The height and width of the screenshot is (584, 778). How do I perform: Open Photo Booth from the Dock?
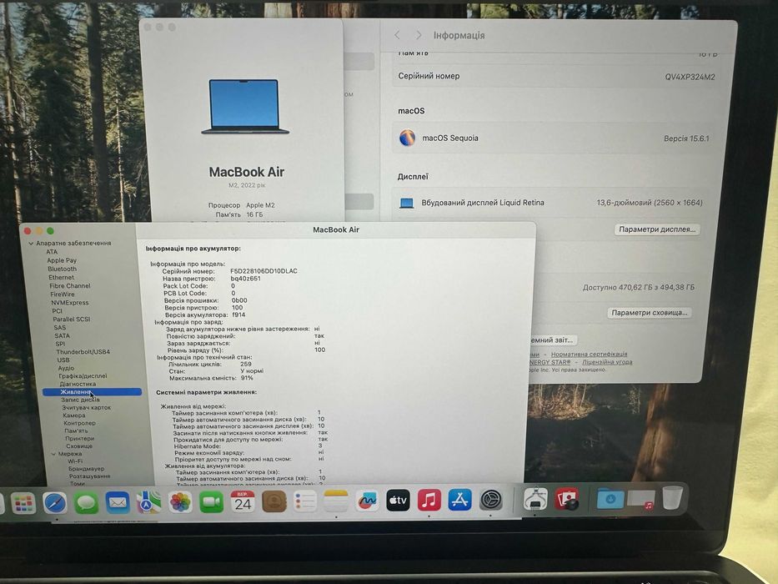(x=567, y=499)
